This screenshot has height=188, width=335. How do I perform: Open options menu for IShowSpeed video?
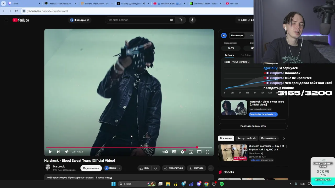point(287,146)
